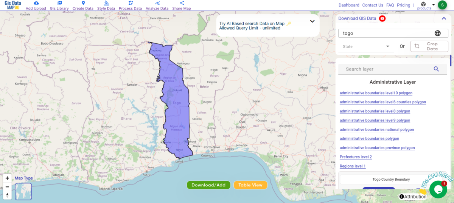Open the Process Data menu
This screenshot has width=454, height=203.
[130, 6]
